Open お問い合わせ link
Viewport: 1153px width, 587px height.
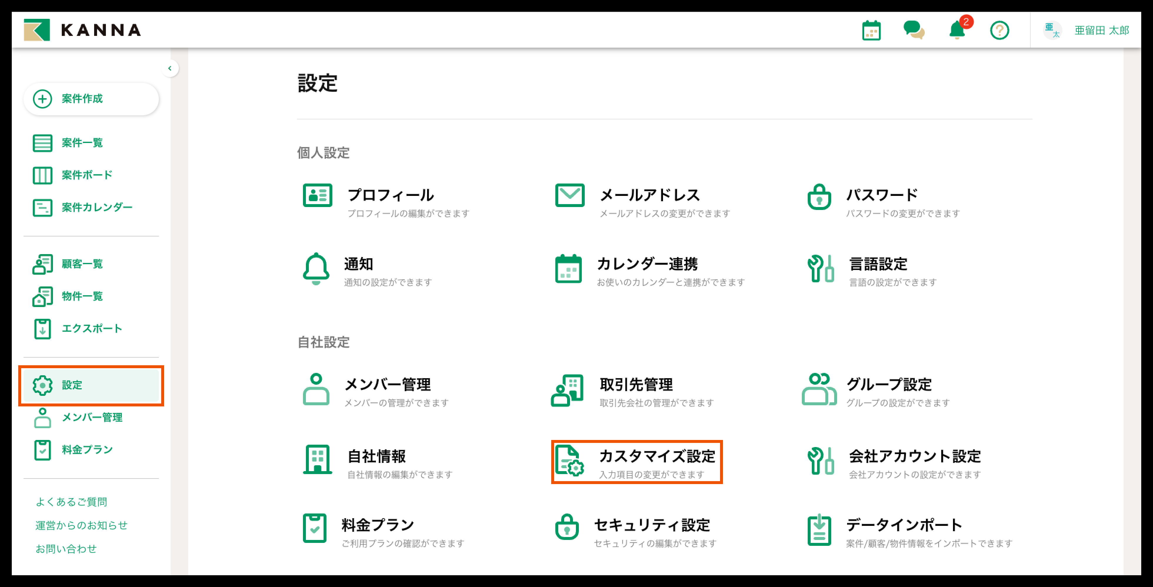tap(66, 548)
